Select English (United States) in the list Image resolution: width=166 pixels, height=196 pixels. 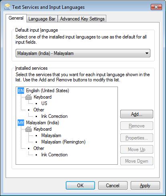[47, 91]
